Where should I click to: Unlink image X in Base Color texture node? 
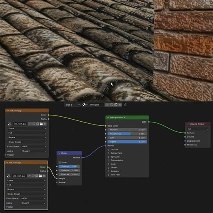pos(45,124)
